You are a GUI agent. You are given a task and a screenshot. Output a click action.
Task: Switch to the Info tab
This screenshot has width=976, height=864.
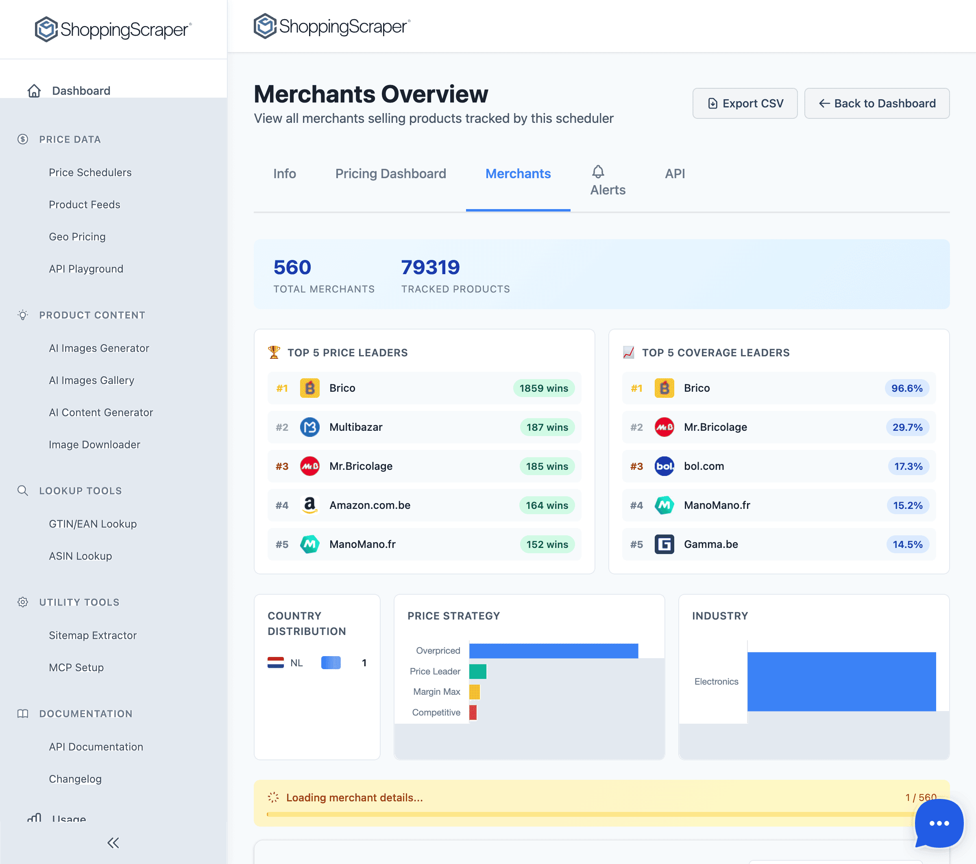[285, 174]
